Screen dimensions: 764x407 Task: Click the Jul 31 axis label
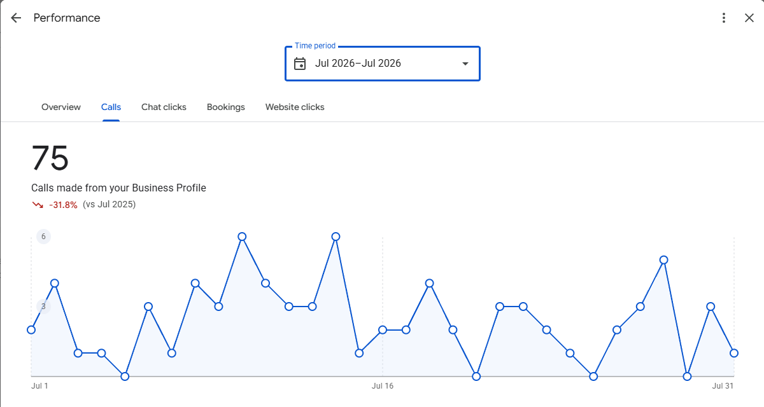(x=723, y=386)
